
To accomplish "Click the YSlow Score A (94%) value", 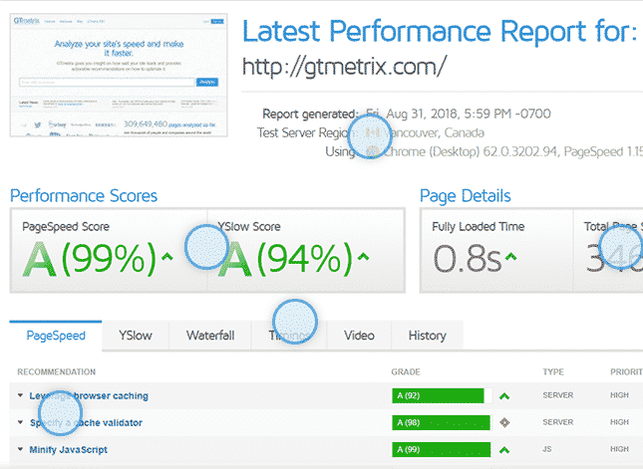I will pyautogui.click(x=285, y=259).
